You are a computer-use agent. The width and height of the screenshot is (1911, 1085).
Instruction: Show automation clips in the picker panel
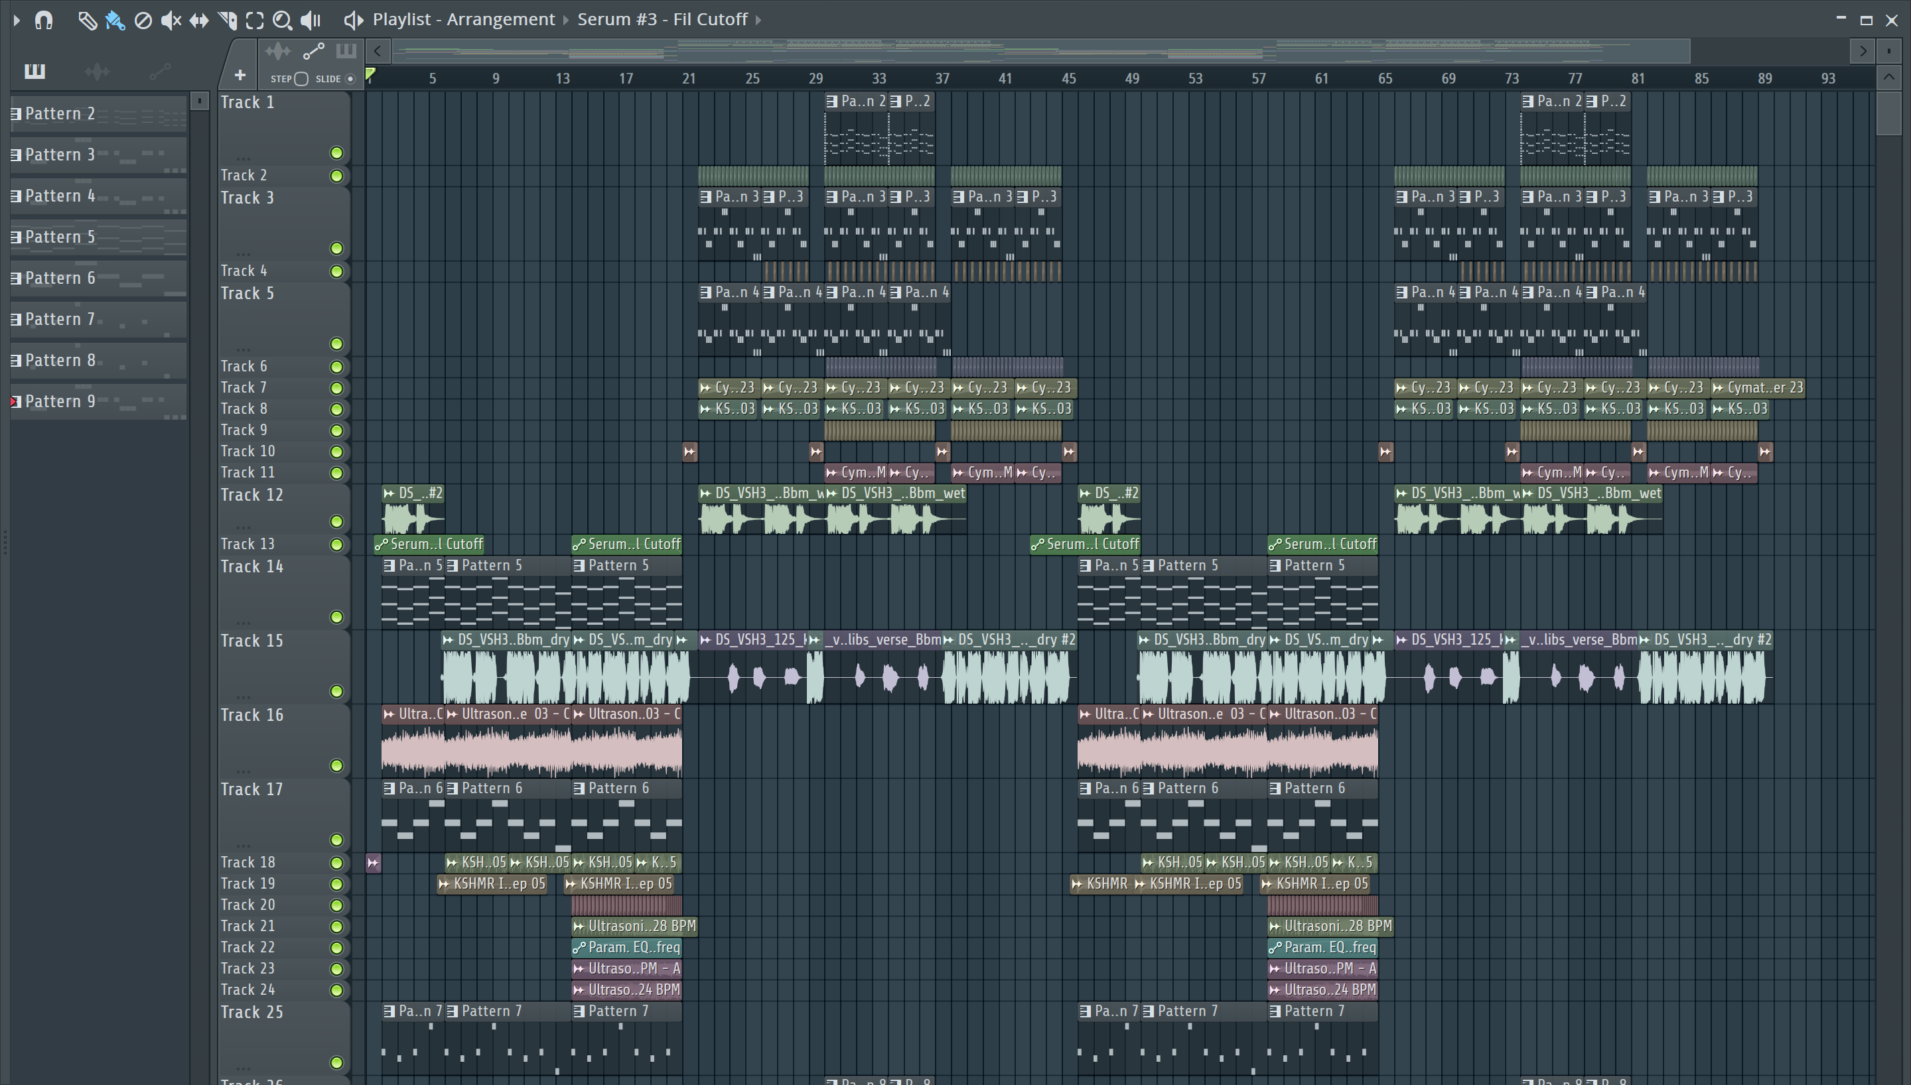tap(159, 72)
